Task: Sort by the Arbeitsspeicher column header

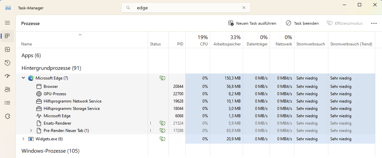Action: click(x=227, y=40)
